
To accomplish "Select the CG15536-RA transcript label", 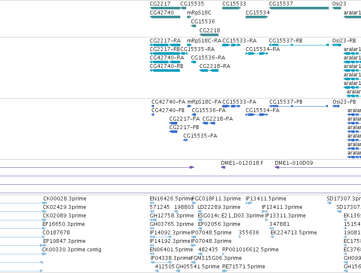I will pos(208,58).
